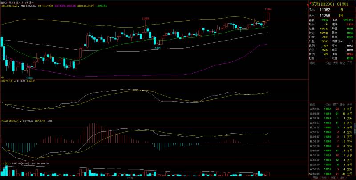Click the OPID 161189.00 value in volume pane
Image resolution: width=356 pixels, height=180 pixels.
pyautogui.click(x=40, y=164)
